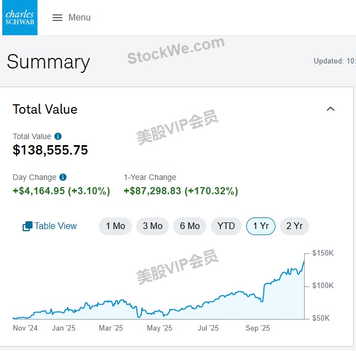The width and height of the screenshot is (356, 351).
Task: Click the $150K label on chart axis
Action: [323, 253]
